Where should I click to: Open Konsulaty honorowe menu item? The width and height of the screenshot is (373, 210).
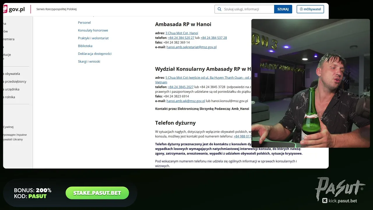point(93,30)
